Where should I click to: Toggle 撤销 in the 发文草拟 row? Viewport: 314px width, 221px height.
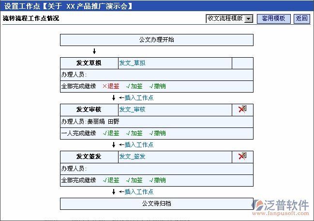coord(157,86)
